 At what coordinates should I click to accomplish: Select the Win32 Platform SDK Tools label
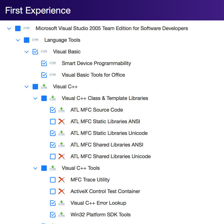101,215
